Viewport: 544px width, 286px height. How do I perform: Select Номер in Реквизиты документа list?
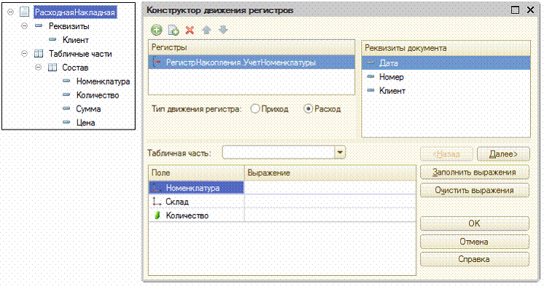pos(446,77)
